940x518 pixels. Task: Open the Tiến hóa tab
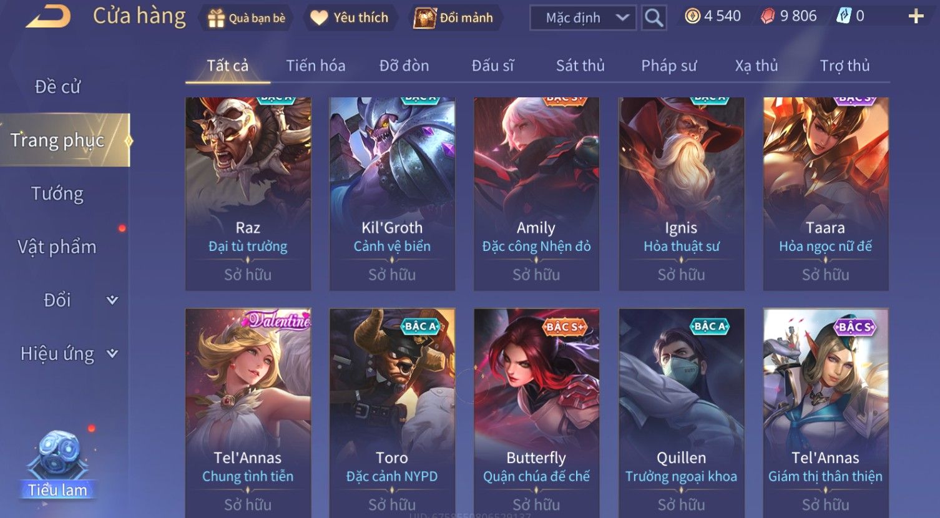[x=315, y=66]
